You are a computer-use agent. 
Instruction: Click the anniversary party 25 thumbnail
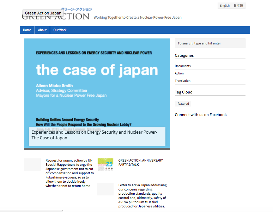[x=105, y=164]
